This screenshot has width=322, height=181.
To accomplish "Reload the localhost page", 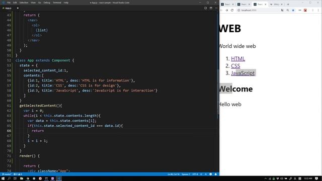I will (232, 10).
